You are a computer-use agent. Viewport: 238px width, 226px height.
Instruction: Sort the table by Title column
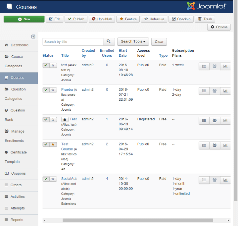[x=65, y=55]
